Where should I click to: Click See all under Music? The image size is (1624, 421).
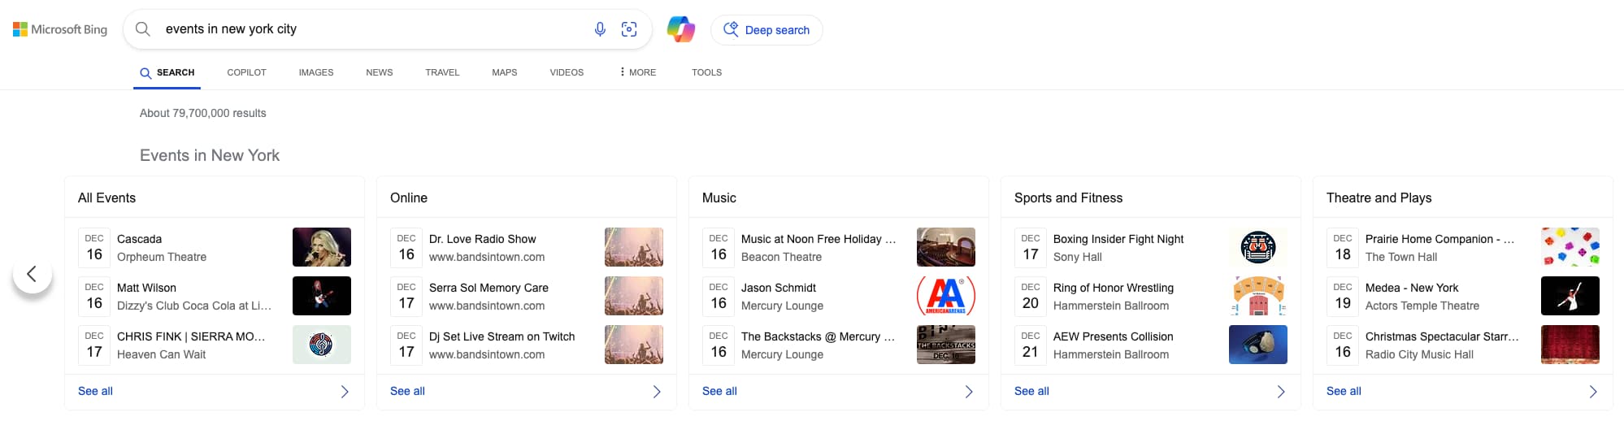coord(719,391)
